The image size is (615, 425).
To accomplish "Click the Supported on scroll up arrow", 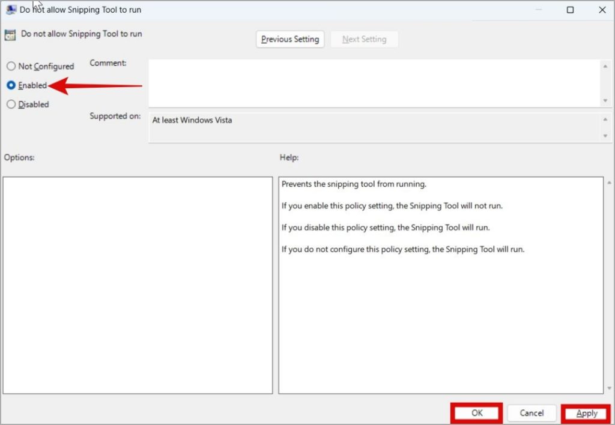I will click(x=605, y=119).
